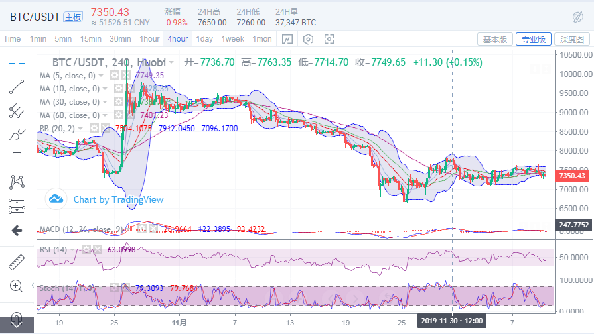Select the text annotation tool
Viewport: 594px width, 334px height.
click(17, 158)
